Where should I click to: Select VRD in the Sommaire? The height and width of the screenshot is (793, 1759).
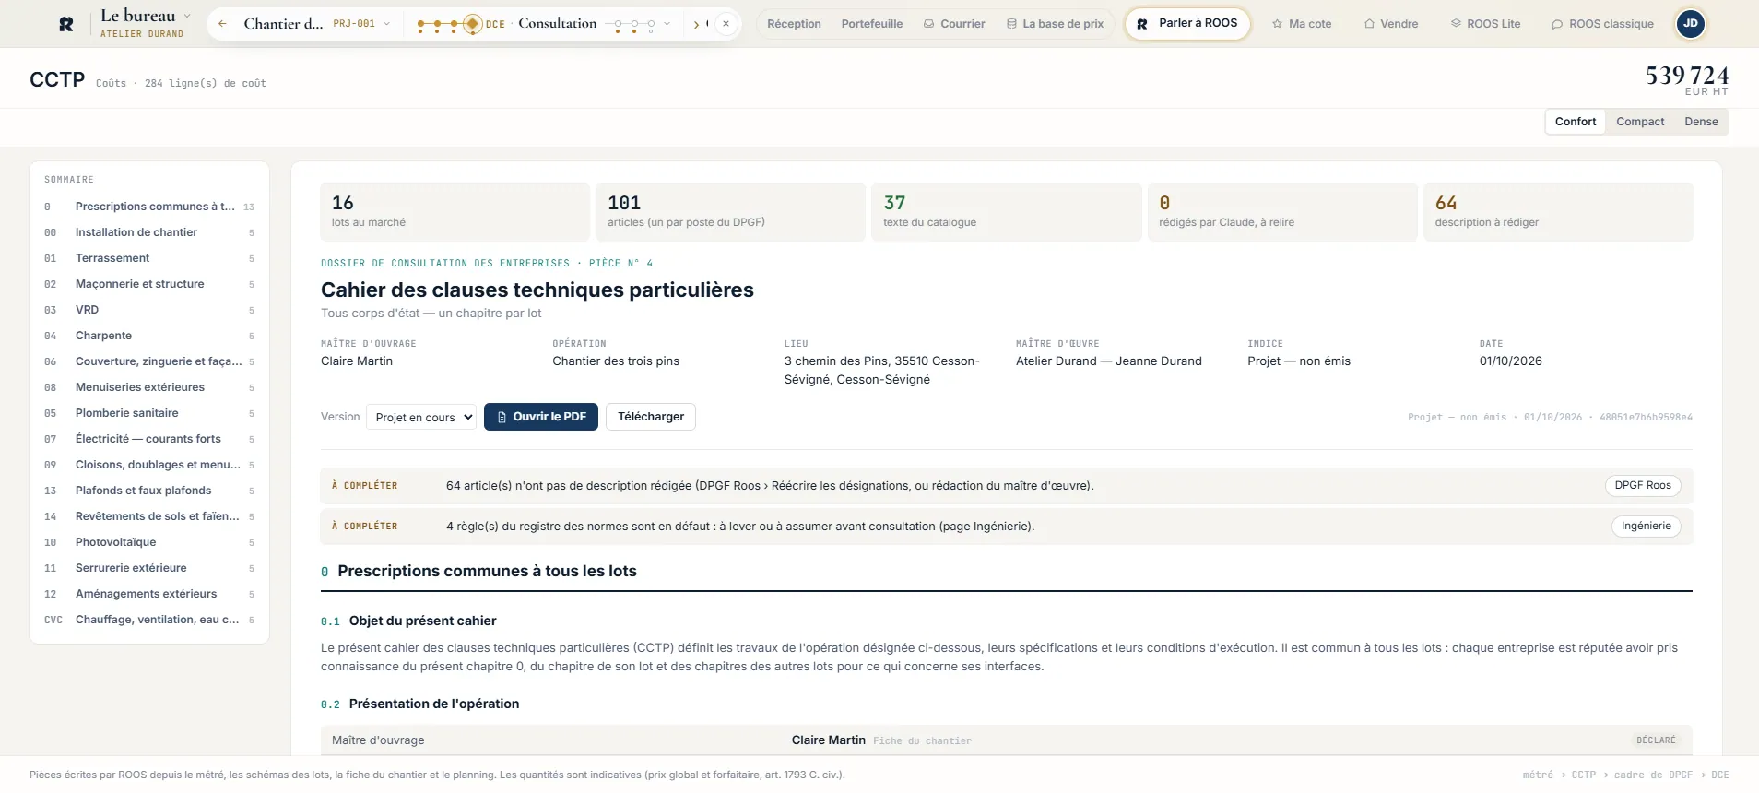pyautogui.click(x=149, y=310)
